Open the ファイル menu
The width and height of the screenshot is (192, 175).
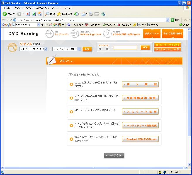click(7, 8)
